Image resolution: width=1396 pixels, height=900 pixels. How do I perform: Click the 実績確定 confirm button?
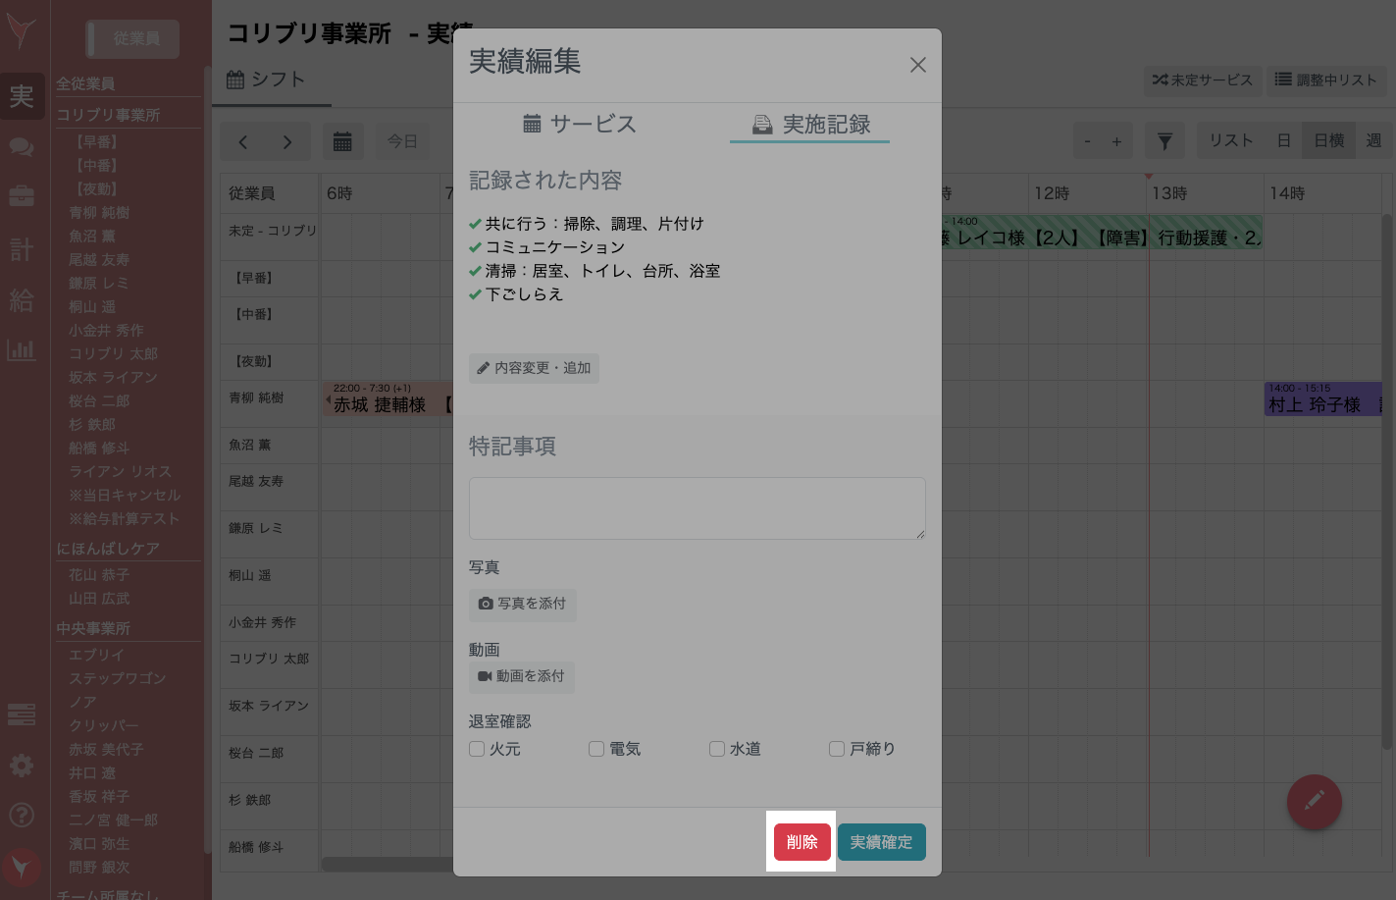tap(881, 841)
